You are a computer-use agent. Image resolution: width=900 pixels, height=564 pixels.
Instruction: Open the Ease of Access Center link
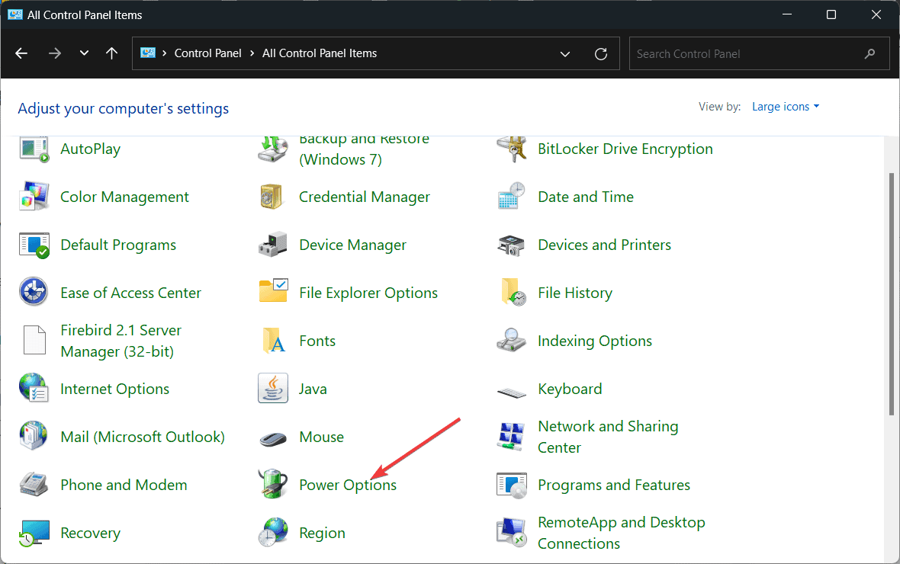click(131, 293)
